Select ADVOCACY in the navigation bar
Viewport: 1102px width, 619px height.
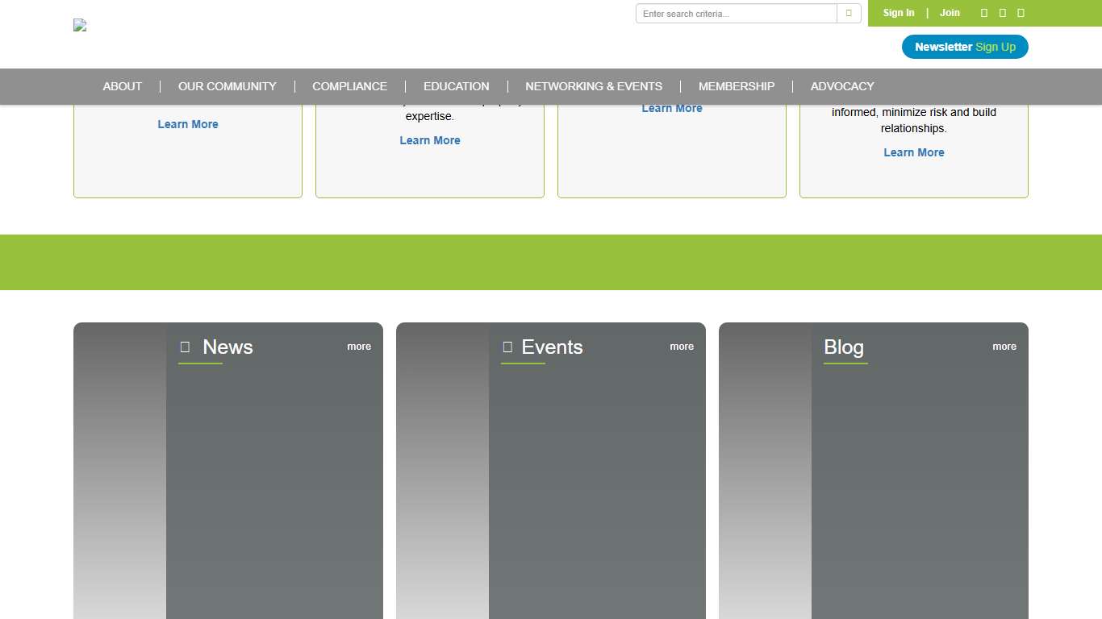[x=842, y=86]
